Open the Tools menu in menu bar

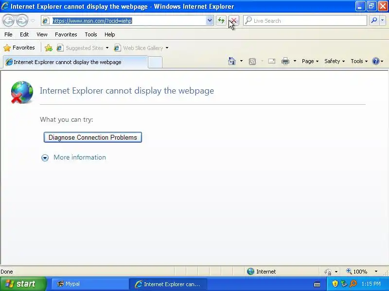coord(91,34)
